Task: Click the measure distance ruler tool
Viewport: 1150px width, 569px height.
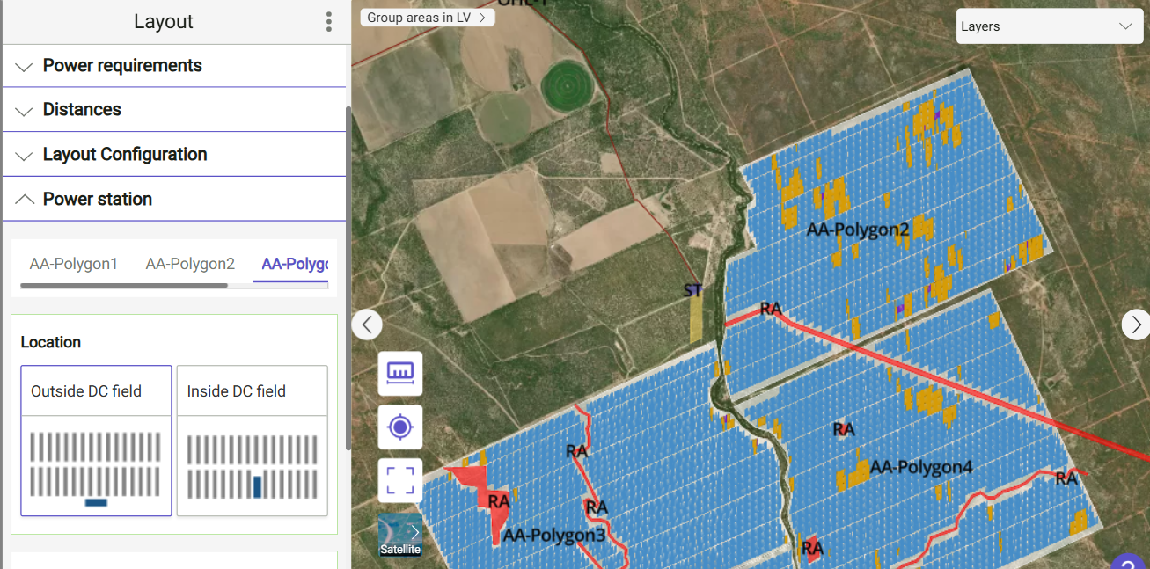Action: point(400,373)
